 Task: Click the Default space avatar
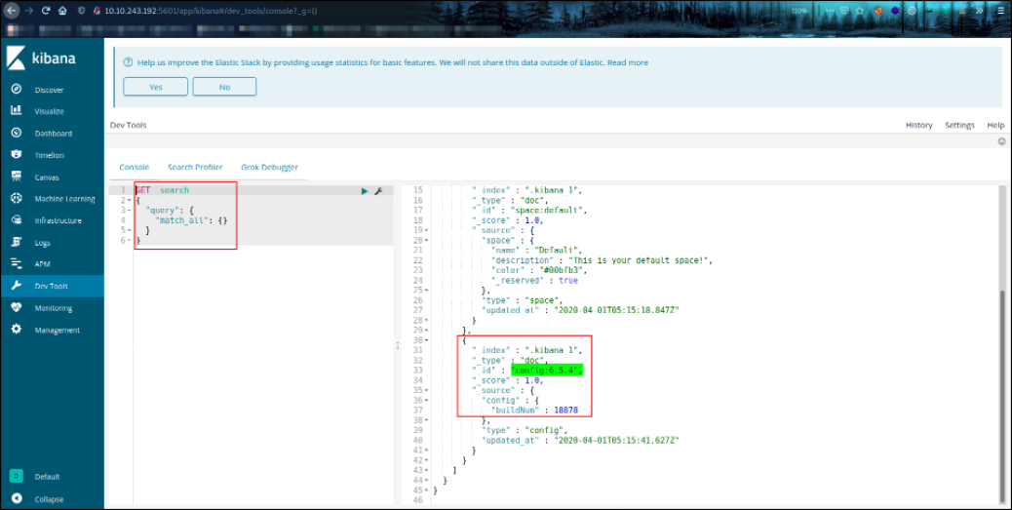[17, 476]
